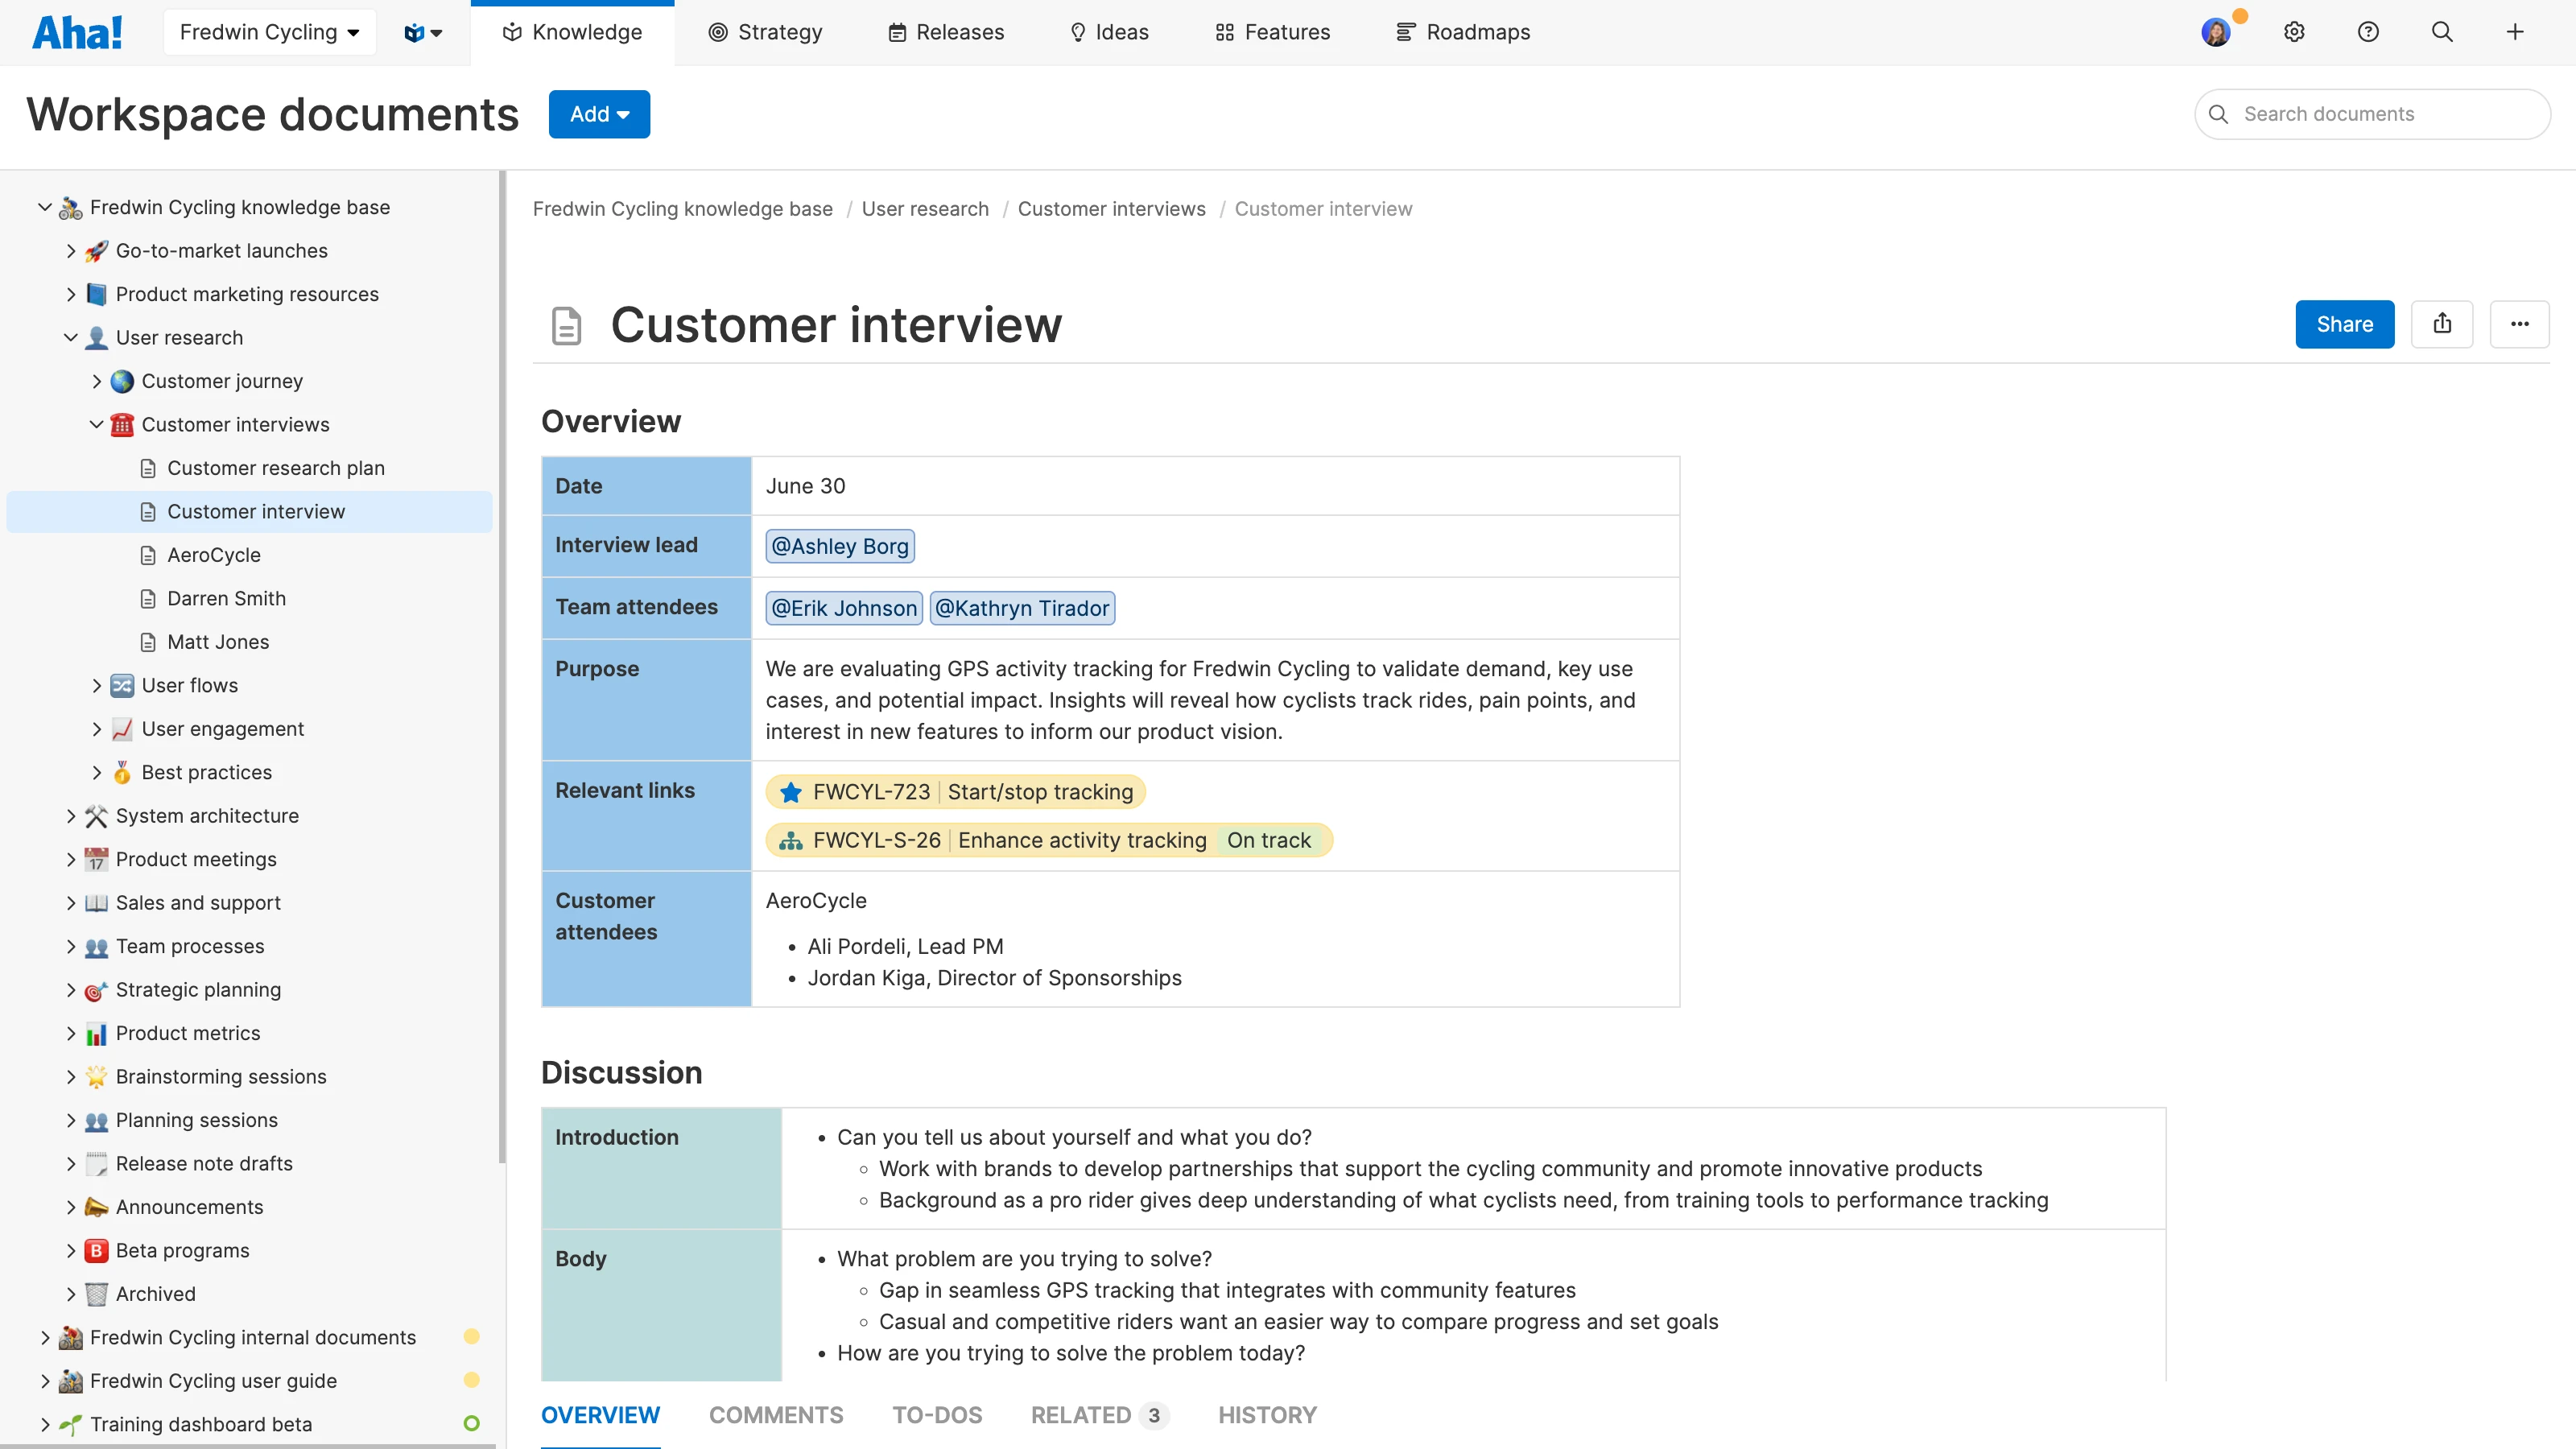The height and width of the screenshot is (1449, 2576).
Task: Click the help question mark icon
Action: (x=2368, y=31)
